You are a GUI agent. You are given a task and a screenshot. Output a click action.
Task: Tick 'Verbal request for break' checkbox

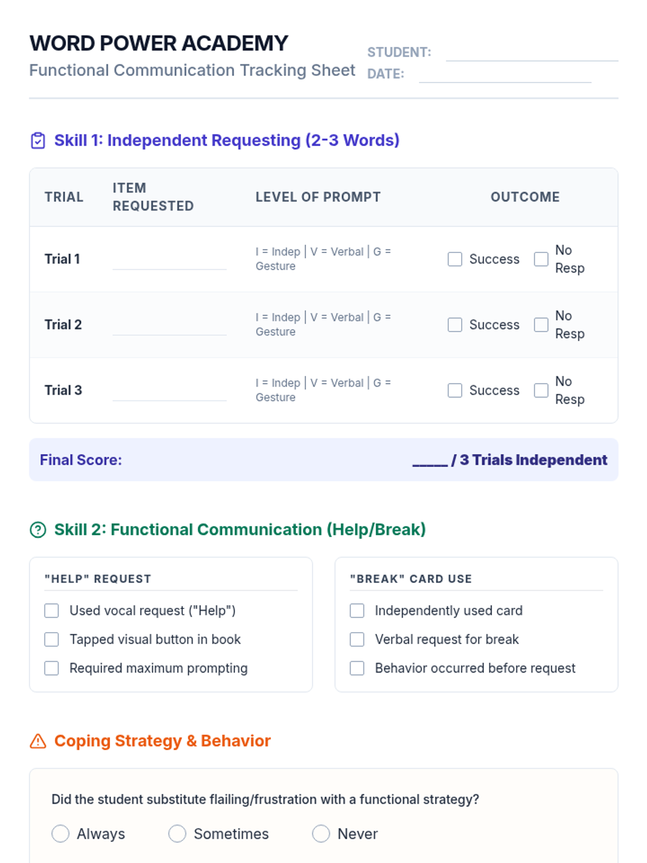[x=357, y=640]
